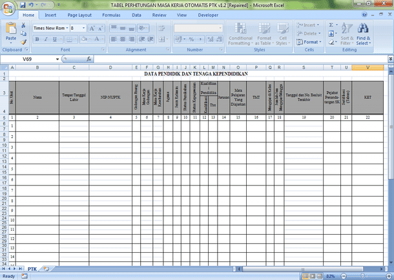Image resolution: width=394 pixels, height=280 pixels.
Task: Open Sort & Filter menu
Action: [x=347, y=34]
